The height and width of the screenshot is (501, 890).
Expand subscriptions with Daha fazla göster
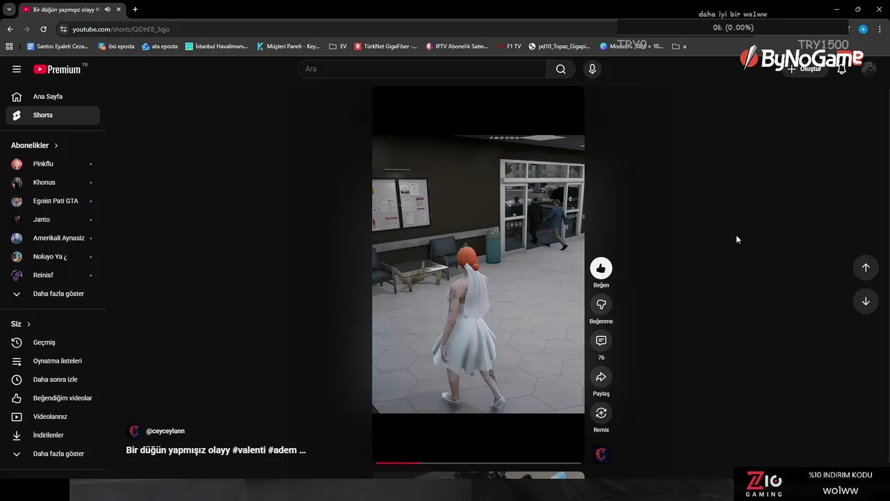53,294
